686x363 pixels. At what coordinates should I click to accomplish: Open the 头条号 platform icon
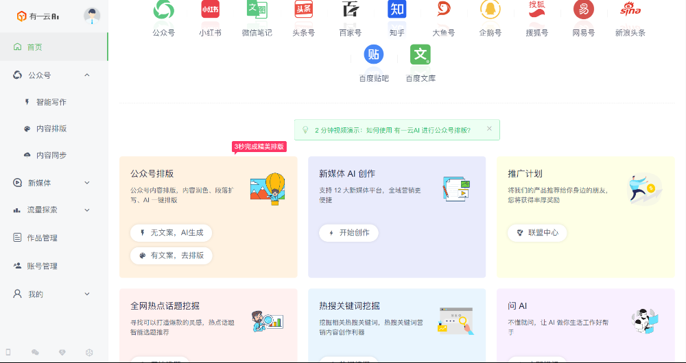click(304, 10)
